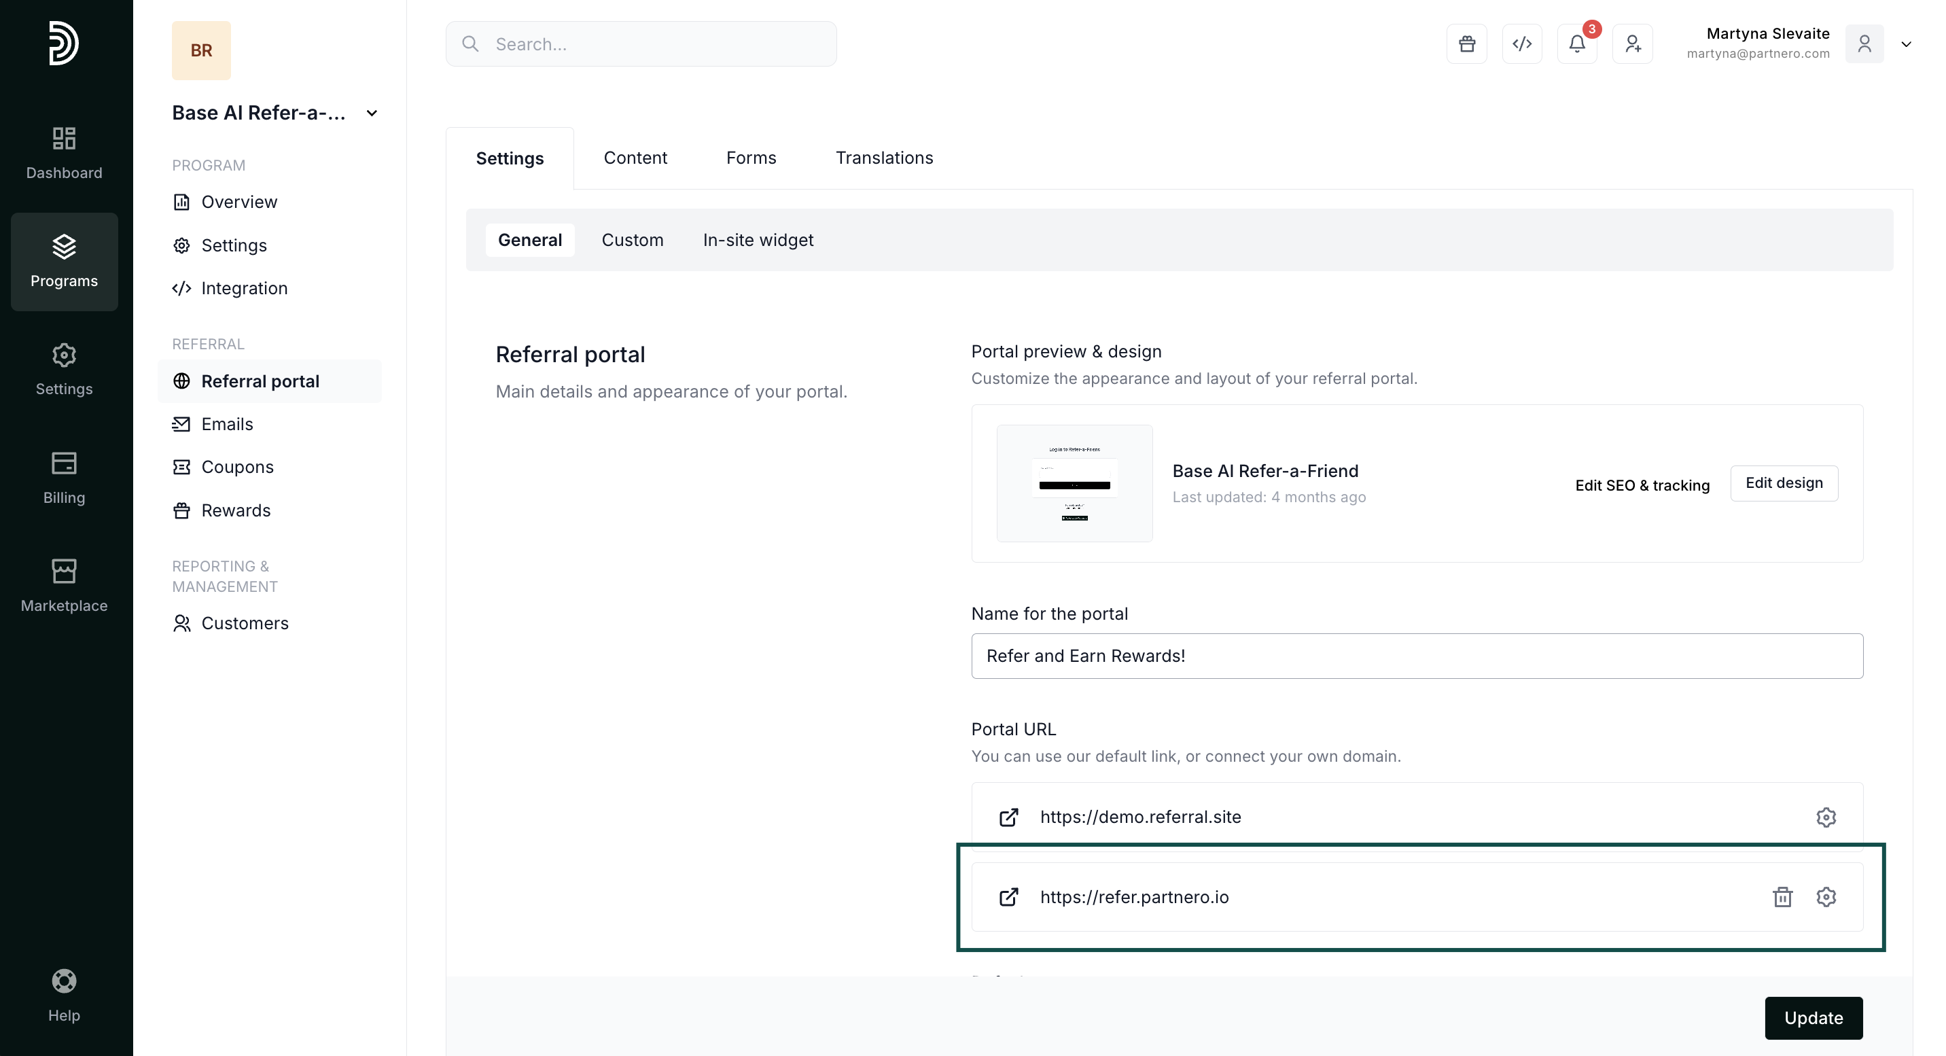Open notifications bell with 3 badge
The height and width of the screenshot is (1056, 1946).
pyautogui.click(x=1576, y=43)
